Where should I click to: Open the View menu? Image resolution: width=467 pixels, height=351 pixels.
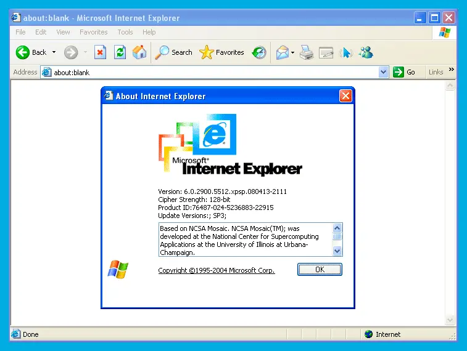[x=63, y=32]
